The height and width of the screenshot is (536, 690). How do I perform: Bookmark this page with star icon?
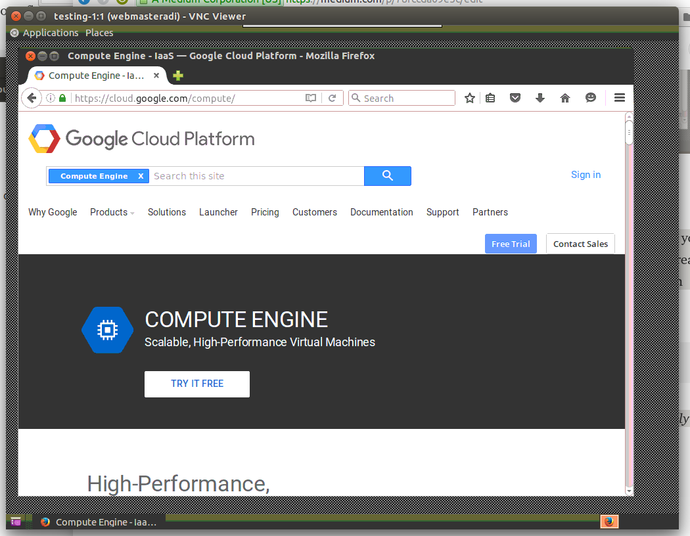470,98
